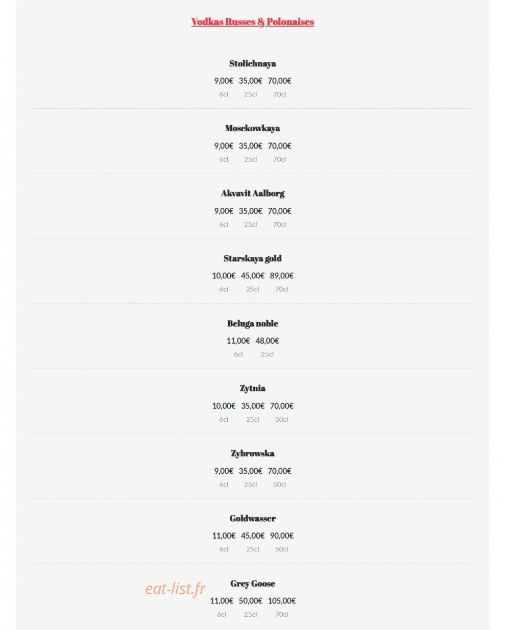This screenshot has height=630, width=505.
Task: Select the Grey Goose title
Action: tap(252, 584)
